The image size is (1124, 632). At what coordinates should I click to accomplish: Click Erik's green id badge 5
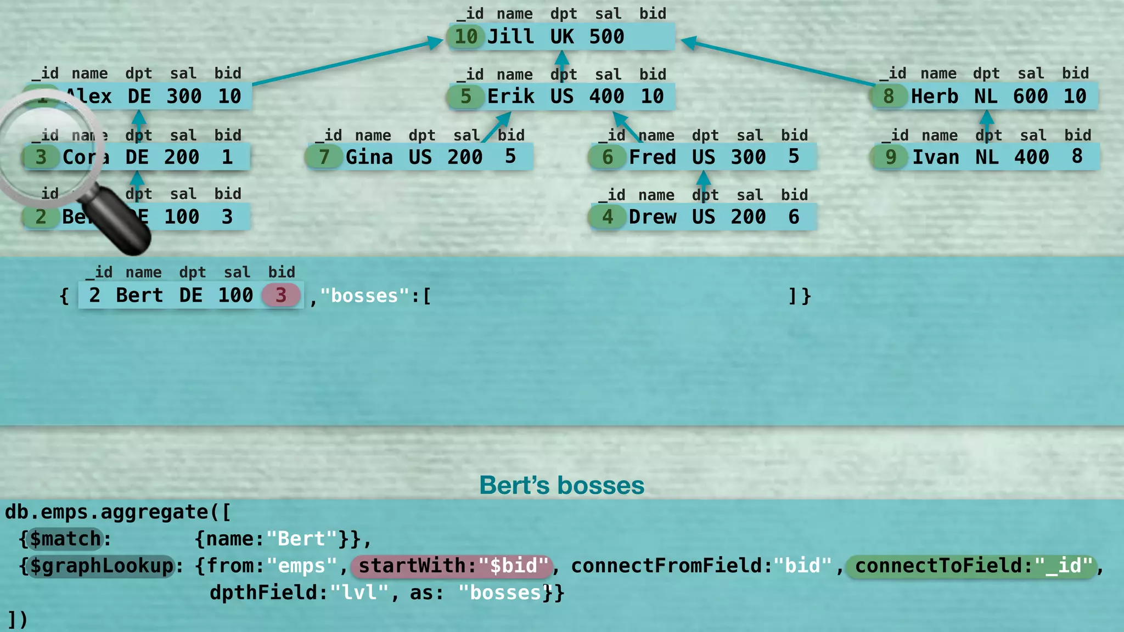[466, 97]
